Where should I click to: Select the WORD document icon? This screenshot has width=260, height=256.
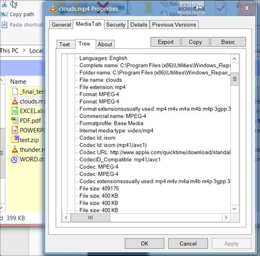[15, 159]
